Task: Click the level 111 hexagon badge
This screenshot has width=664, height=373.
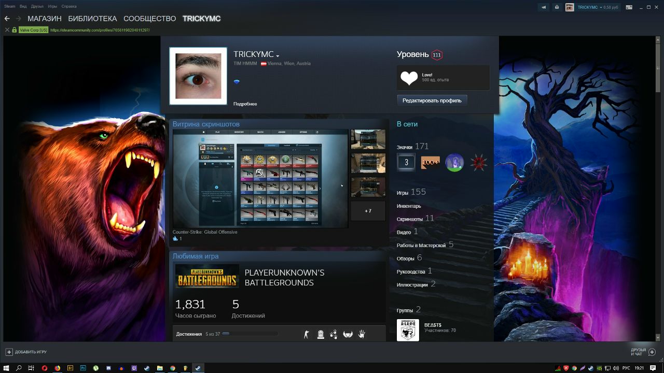Action: tap(437, 55)
